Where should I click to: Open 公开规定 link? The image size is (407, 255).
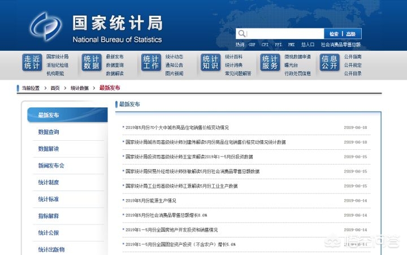click(x=353, y=65)
